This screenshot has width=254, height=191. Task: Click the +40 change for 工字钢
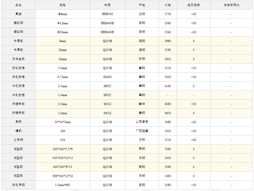[194, 140]
